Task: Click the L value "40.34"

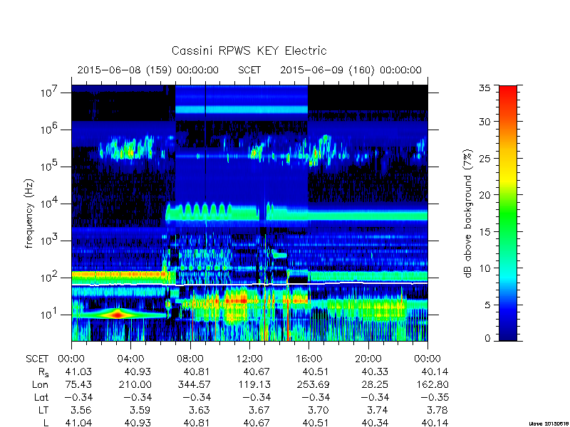Action: click(x=375, y=422)
